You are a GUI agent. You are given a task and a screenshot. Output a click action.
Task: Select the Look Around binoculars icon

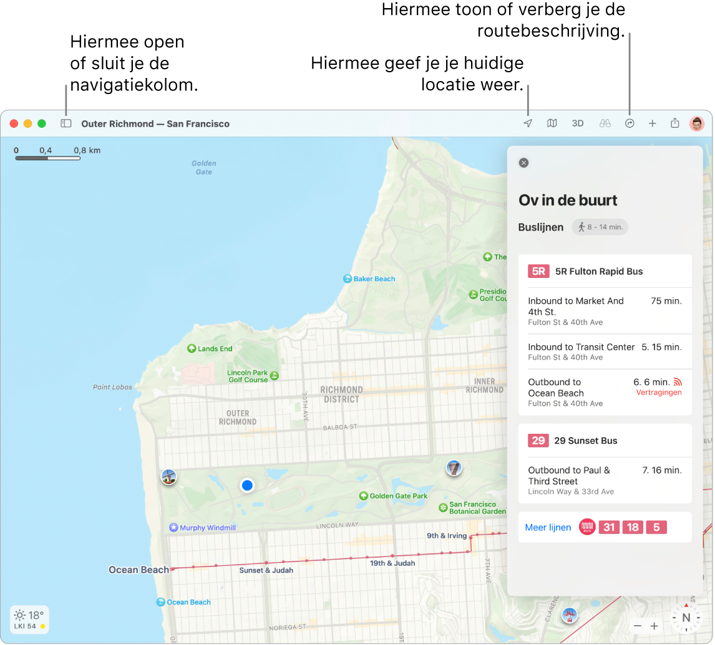604,123
